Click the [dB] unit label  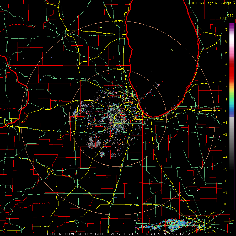pyautogui.click(x=224, y=18)
